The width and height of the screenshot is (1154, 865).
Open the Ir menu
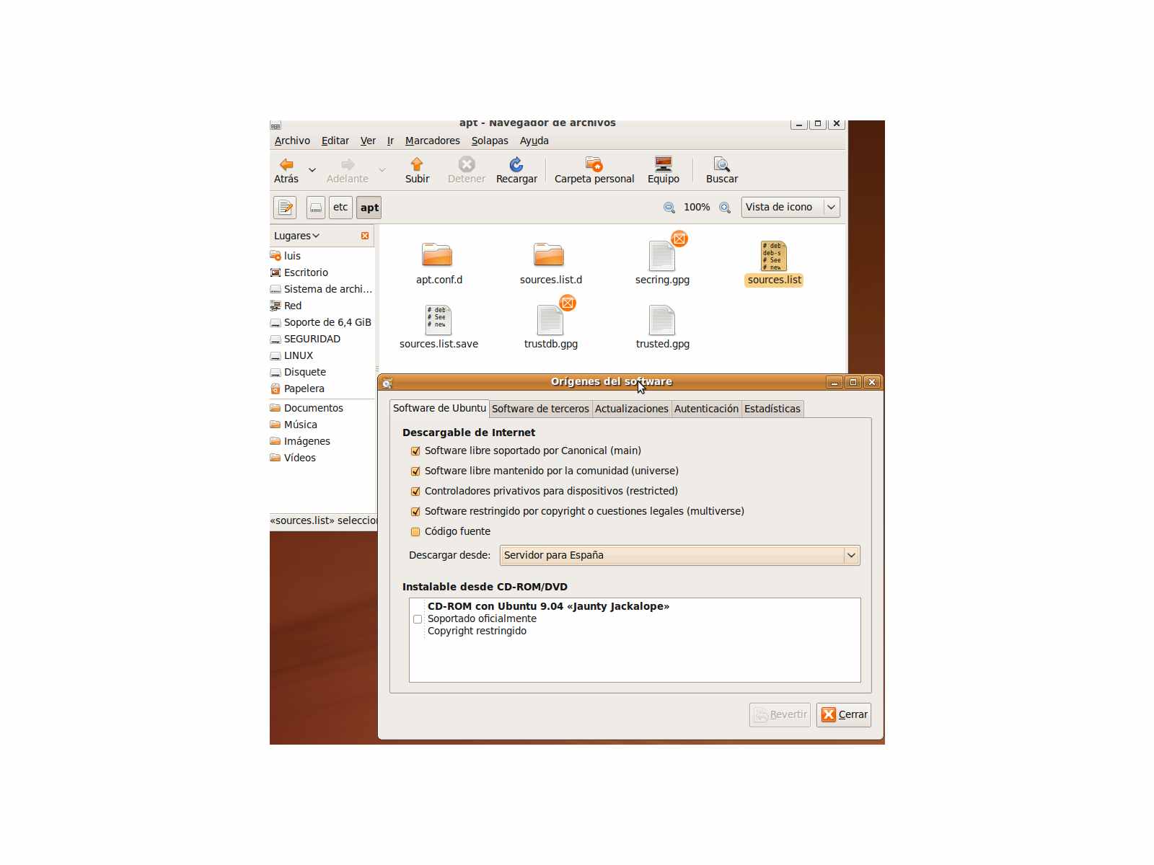point(390,141)
